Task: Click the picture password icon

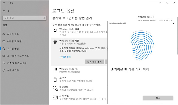Action: pyautogui.click(x=55, y=97)
